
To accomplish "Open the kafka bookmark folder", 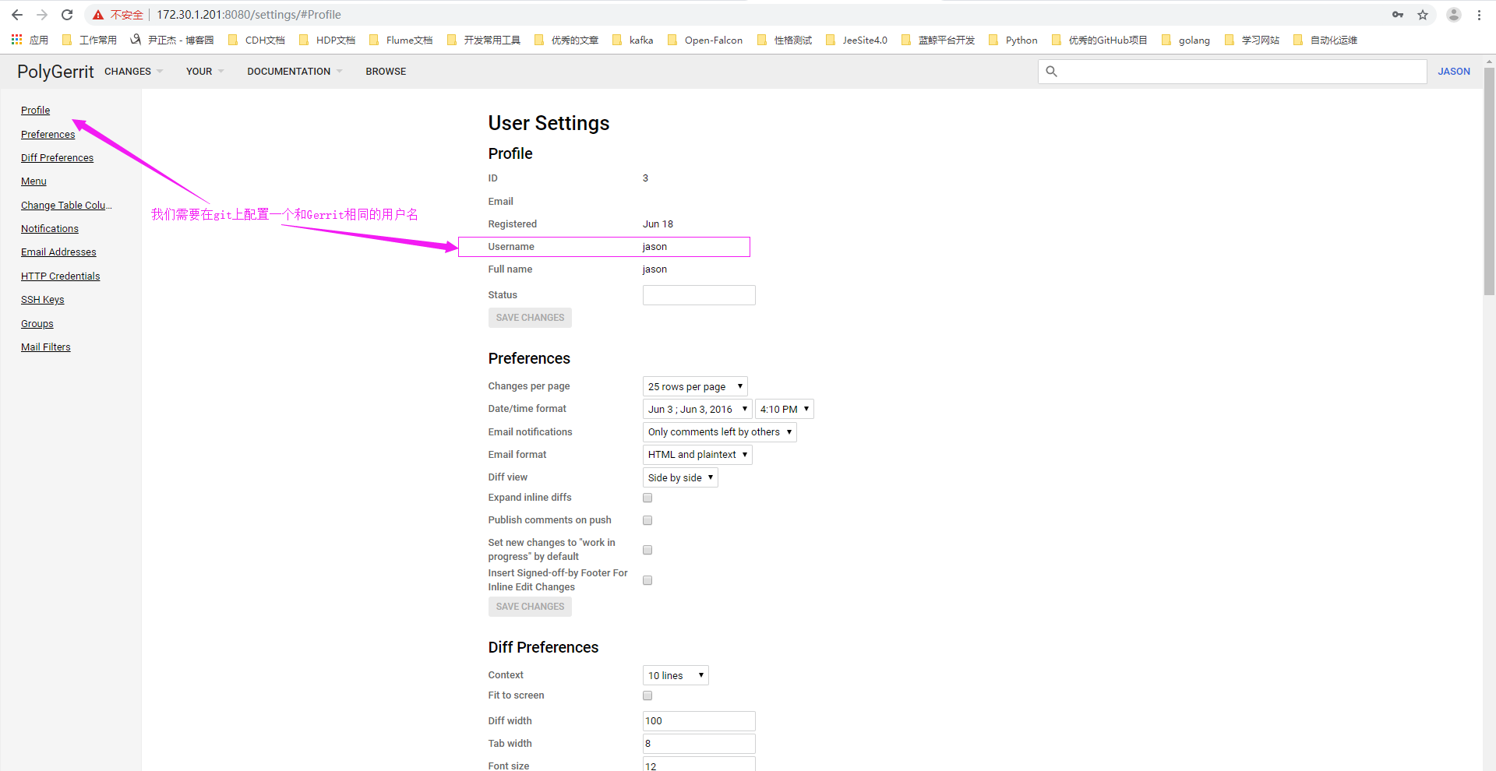I will pos(633,40).
